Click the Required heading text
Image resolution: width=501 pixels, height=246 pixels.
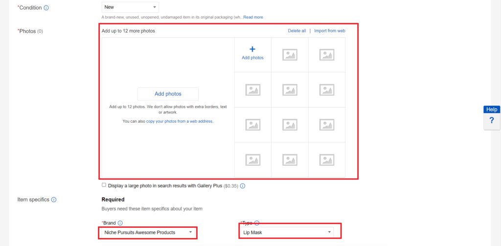click(x=113, y=200)
